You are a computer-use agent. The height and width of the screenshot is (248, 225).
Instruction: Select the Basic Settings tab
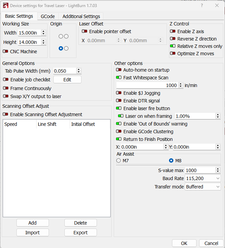[x=19, y=16]
